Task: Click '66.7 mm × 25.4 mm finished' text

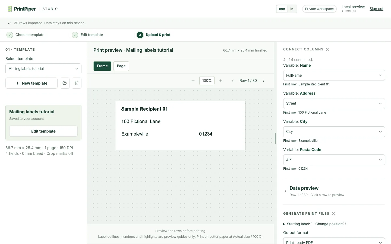Action: (x=245, y=50)
